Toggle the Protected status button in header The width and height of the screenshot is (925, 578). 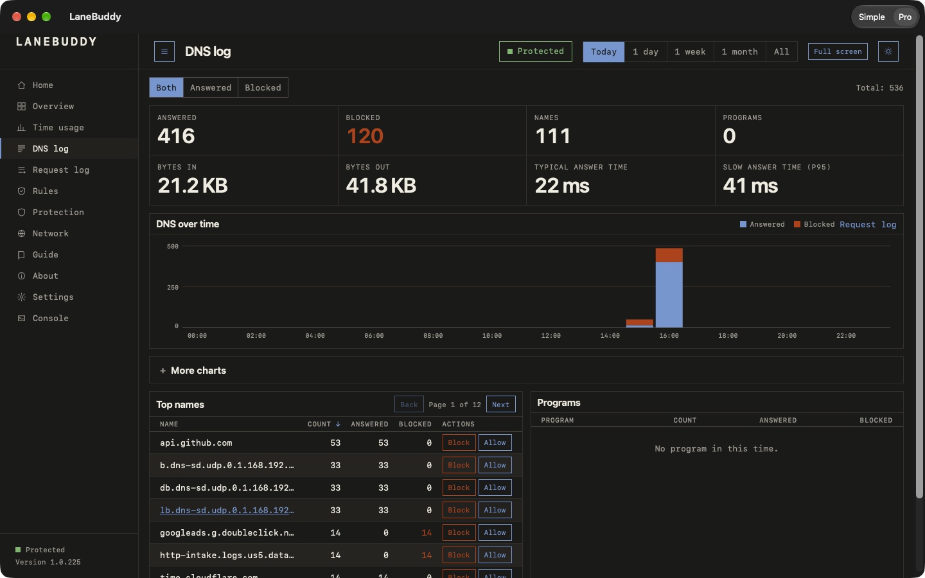(536, 51)
